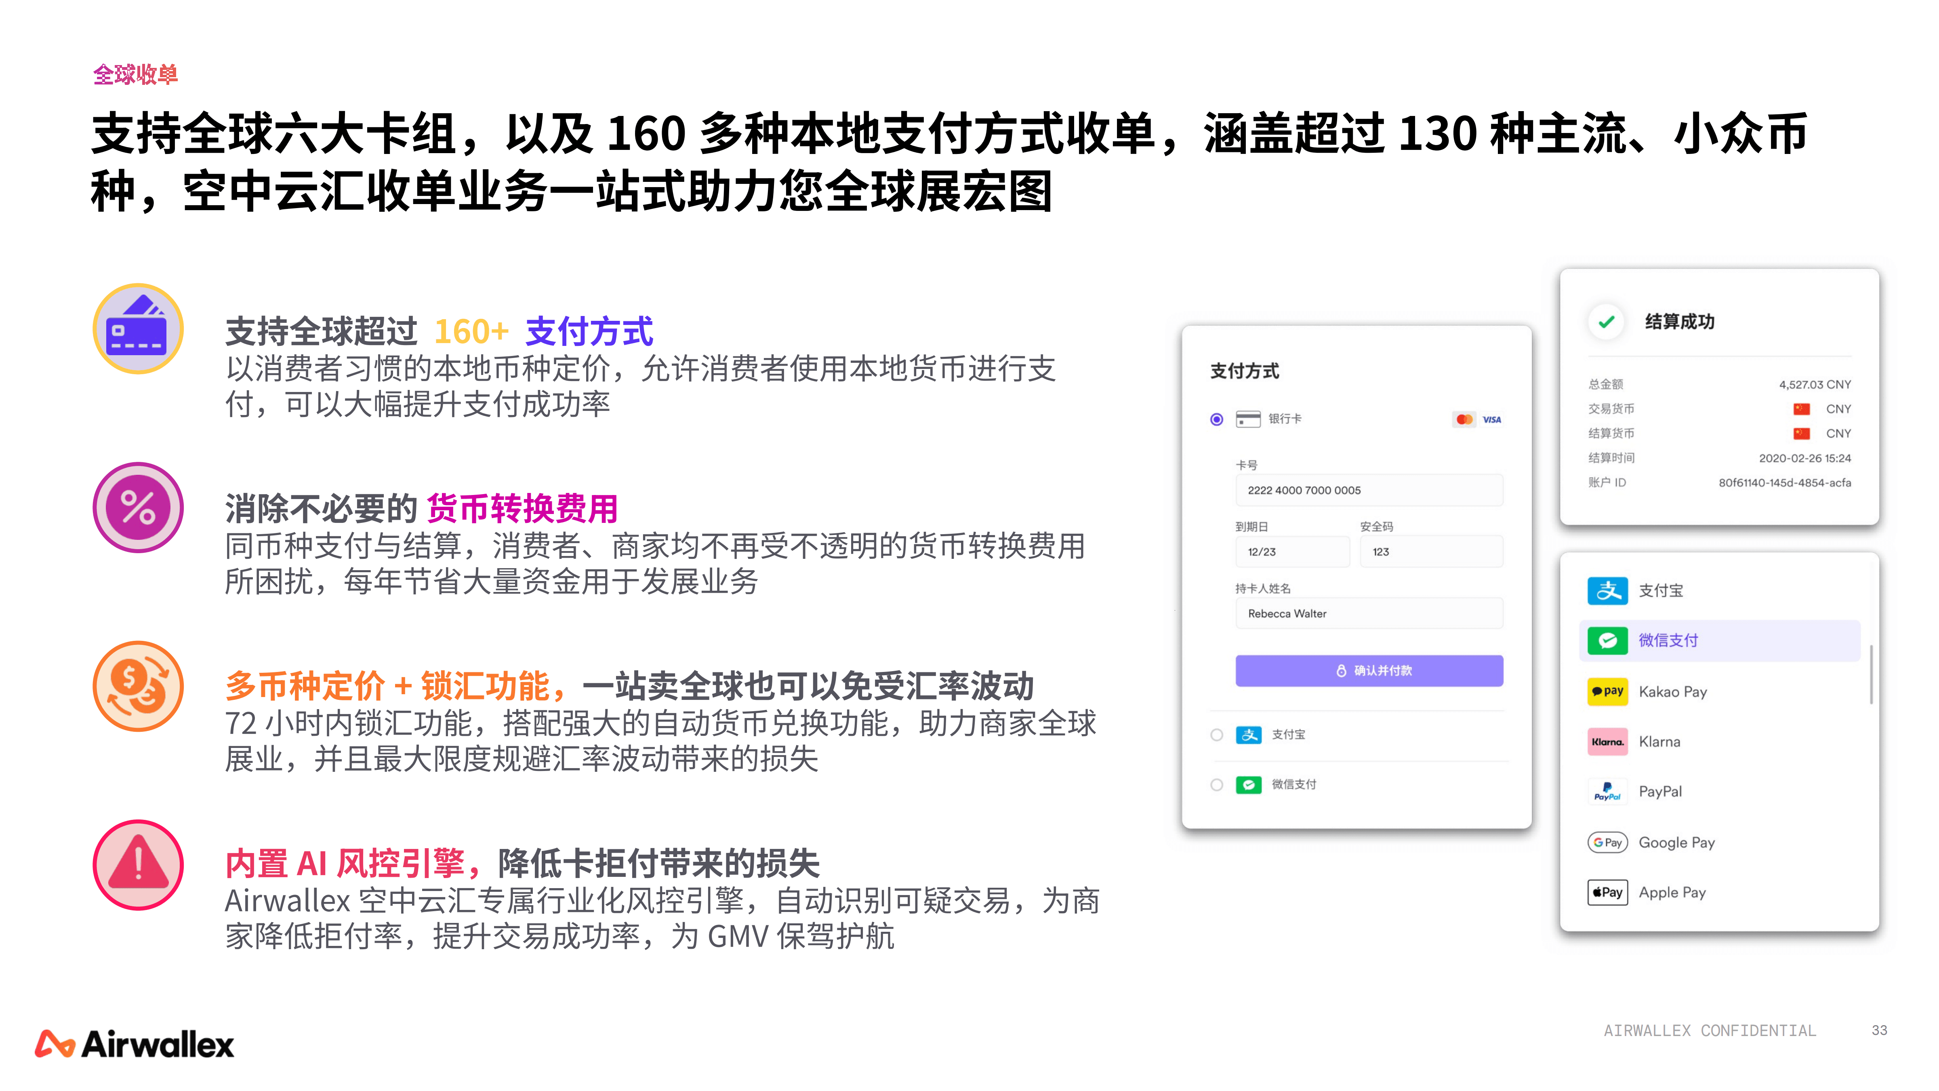The image size is (1939, 1091).
Task: Click the Apple Pay icon
Action: tap(1608, 892)
